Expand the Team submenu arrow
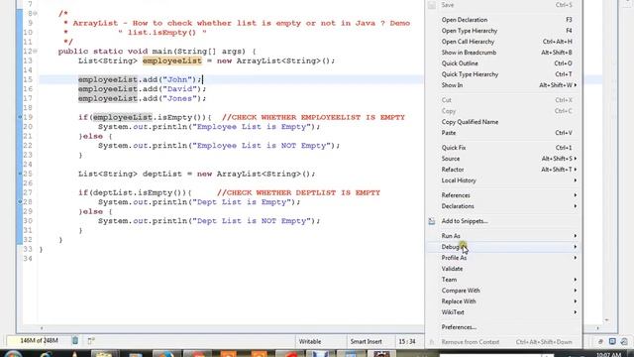This screenshot has width=634, height=357. [575, 280]
